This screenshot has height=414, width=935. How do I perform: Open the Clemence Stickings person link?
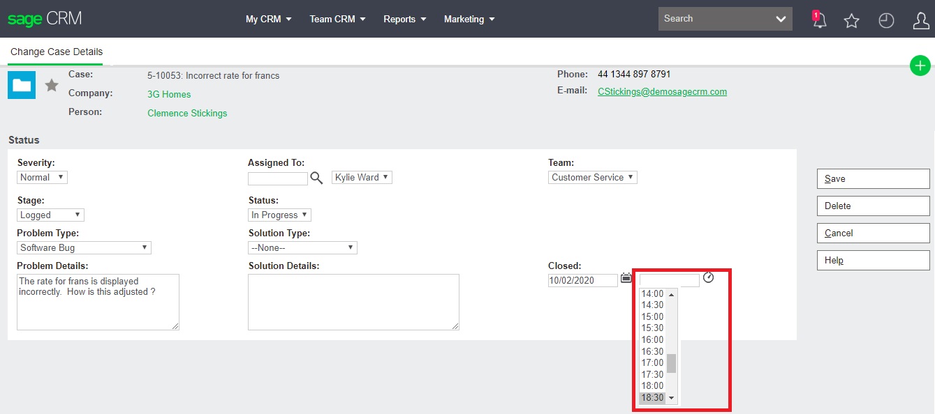[187, 113]
